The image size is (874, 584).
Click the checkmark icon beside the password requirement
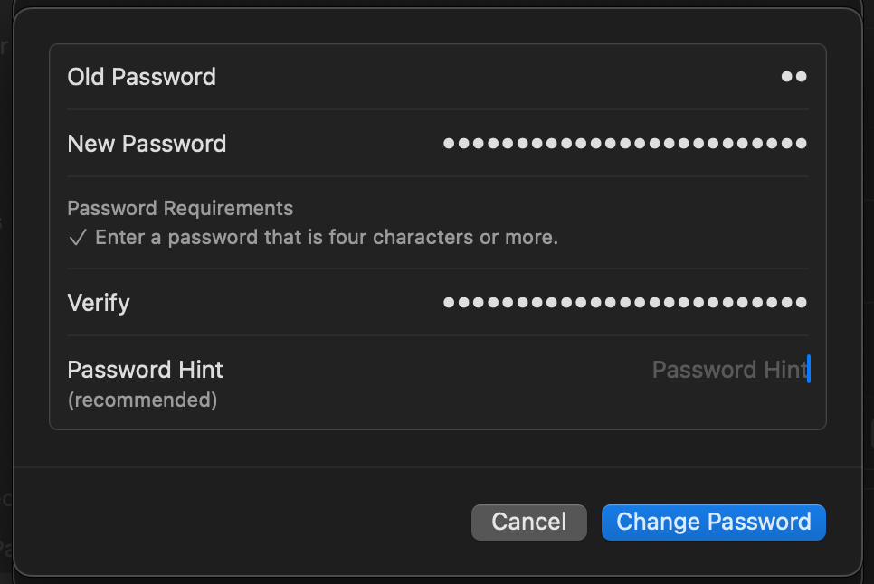[x=78, y=238]
